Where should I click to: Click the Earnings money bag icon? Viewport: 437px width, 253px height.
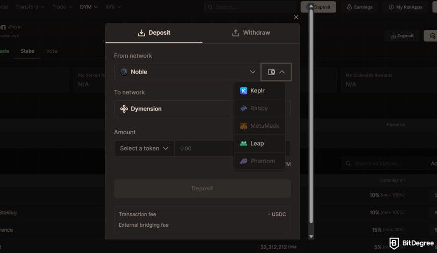click(349, 7)
